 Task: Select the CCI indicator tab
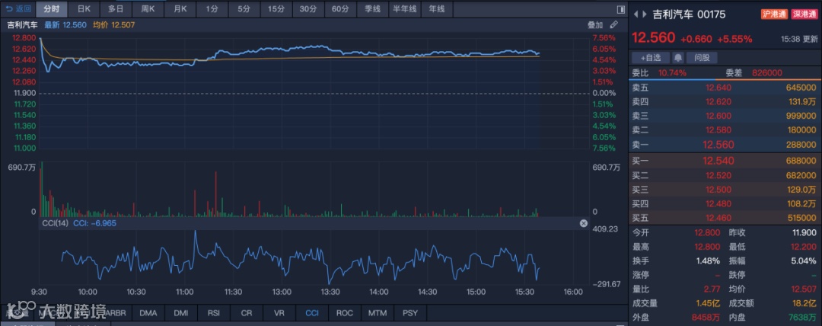coord(312,313)
